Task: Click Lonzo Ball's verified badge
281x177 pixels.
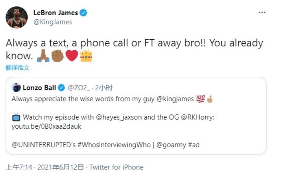Action: pyautogui.click(x=61, y=88)
